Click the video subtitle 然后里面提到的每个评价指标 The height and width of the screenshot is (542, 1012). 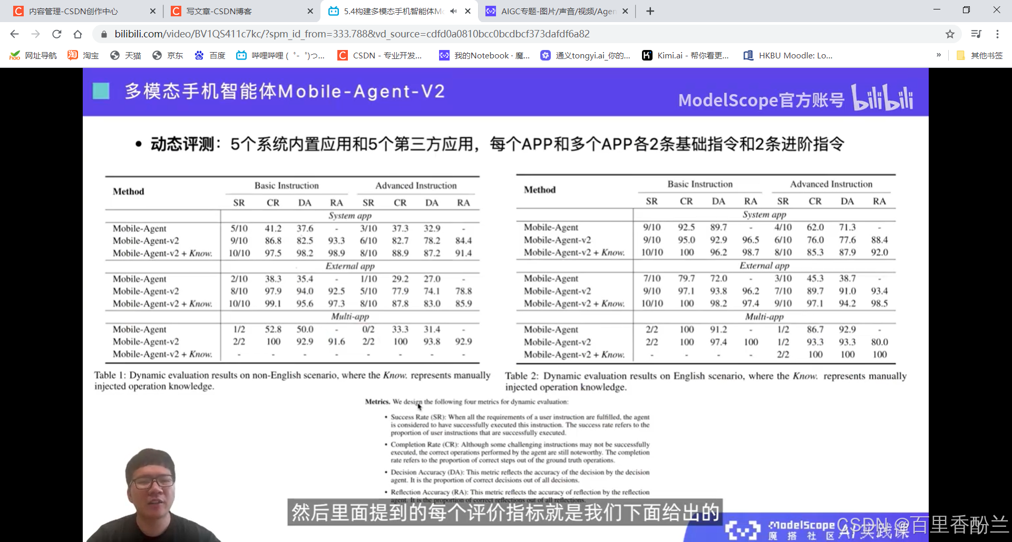point(505,512)
